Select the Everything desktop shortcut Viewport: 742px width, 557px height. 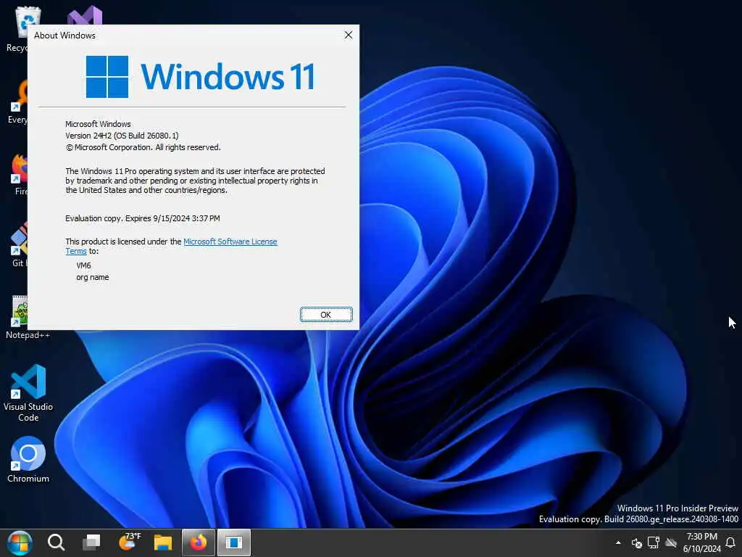pyautogui.click(x=18, y=102)
